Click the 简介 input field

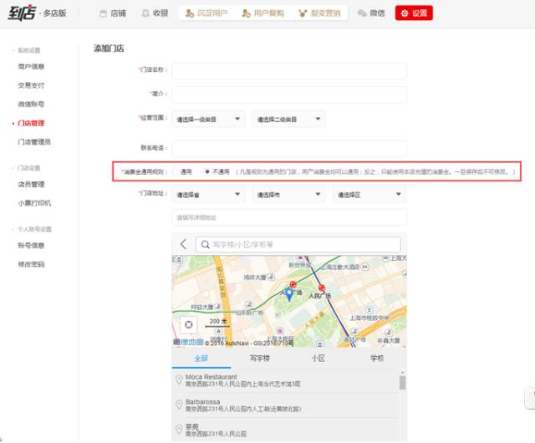tap(289, 94)
